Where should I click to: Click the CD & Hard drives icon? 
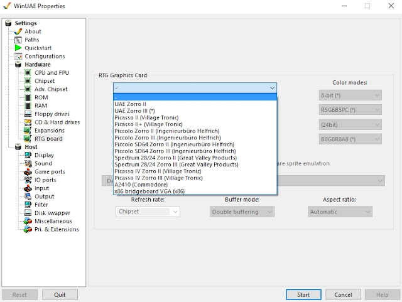[x=28, y=122]
